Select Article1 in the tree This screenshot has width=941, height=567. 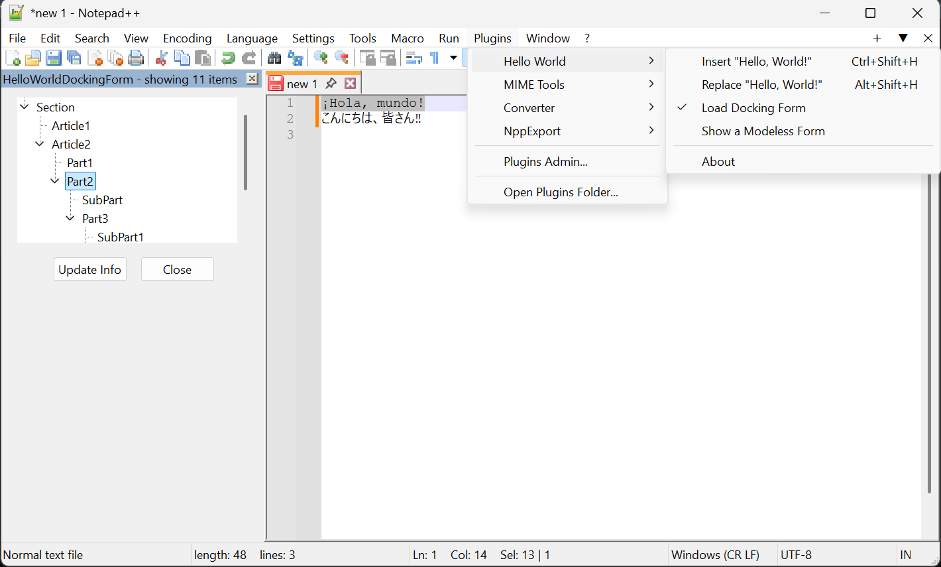pyautogui.click(x=71, y=125)
